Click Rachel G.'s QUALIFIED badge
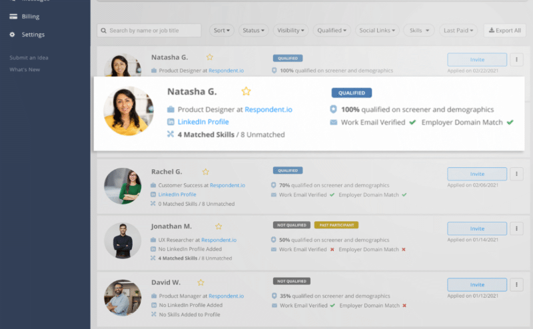The width and height of the screenshot is (533, 329). click(288, 170)
